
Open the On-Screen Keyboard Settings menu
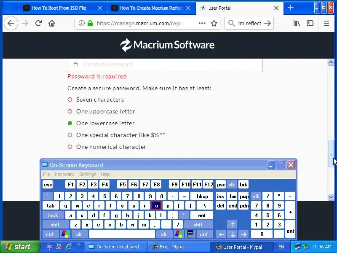[88, 174]
